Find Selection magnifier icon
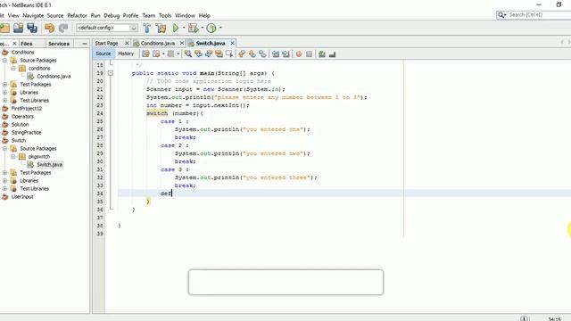This screenshot has height=321, width=571. [x=188, y=54]
